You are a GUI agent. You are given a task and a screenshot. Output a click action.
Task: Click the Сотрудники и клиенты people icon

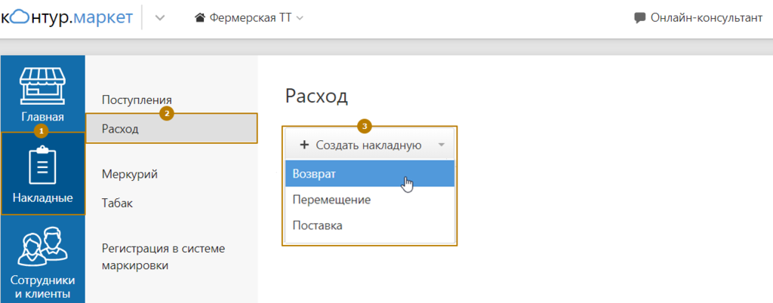(x=42, y=246)
